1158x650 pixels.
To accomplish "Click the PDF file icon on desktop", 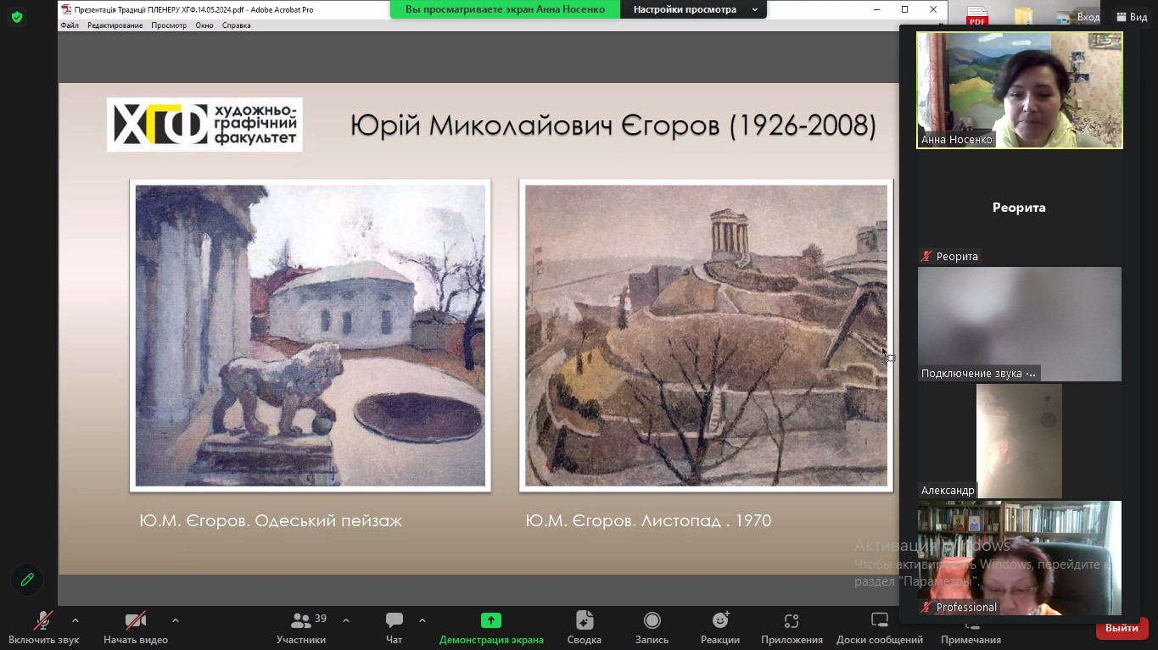I will 978,16.
